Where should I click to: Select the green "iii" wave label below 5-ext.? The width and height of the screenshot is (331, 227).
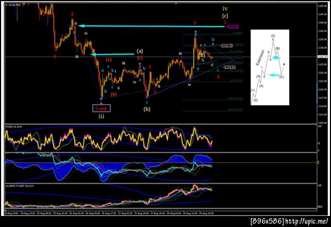pos(102,116)
